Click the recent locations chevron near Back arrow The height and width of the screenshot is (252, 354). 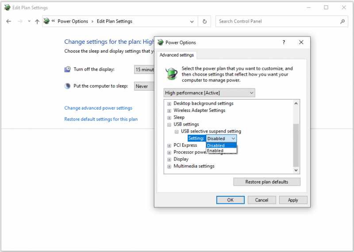(29, 21)
